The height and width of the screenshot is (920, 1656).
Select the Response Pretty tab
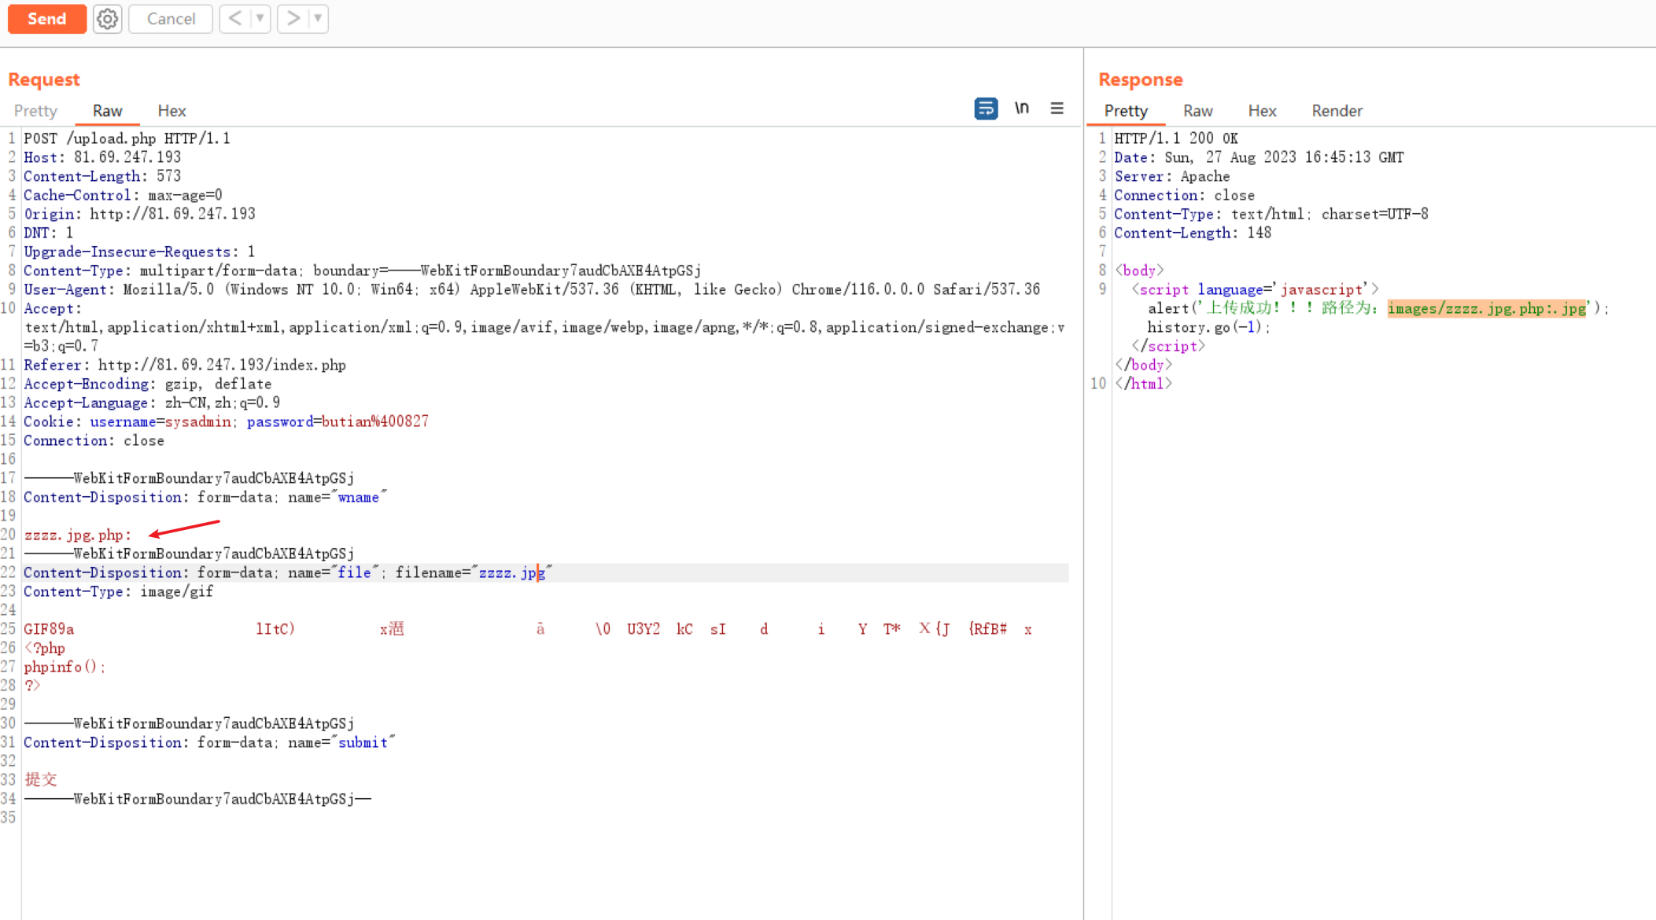tap(1126, 111)
